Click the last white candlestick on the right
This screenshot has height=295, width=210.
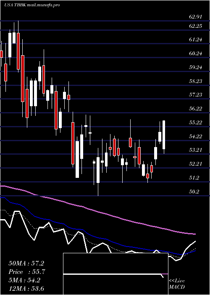[164, 135]
